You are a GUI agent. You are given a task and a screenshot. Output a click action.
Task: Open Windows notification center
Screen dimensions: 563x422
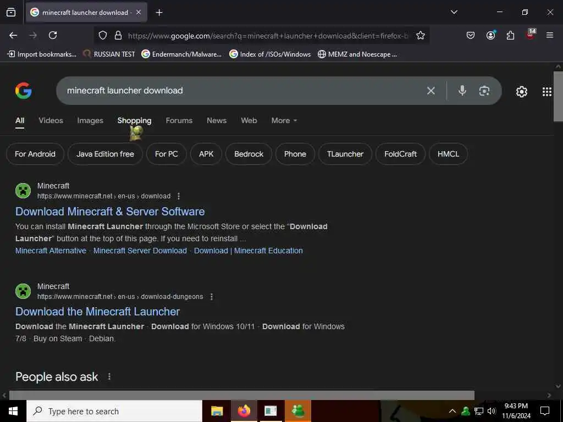coord(545,411)
